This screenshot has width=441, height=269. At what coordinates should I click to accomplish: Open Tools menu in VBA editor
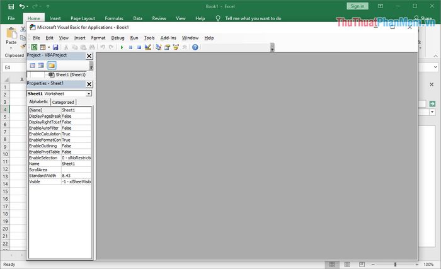point(149,38)
